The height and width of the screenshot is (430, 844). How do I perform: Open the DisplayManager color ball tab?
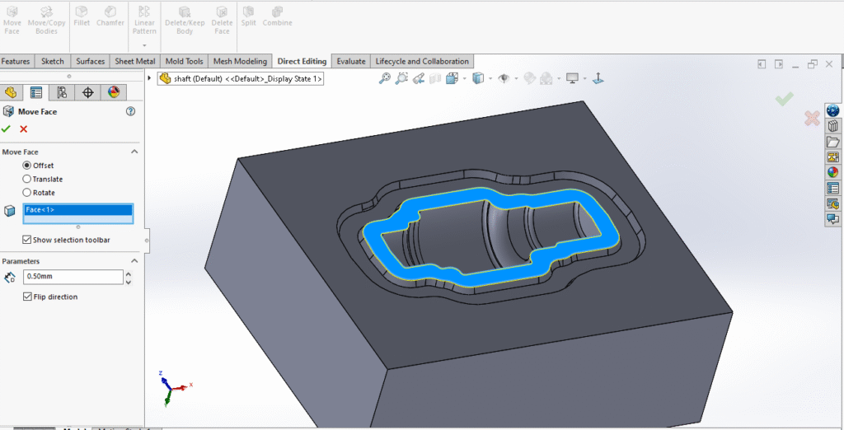pyautogui.click(x=113, y=92)
